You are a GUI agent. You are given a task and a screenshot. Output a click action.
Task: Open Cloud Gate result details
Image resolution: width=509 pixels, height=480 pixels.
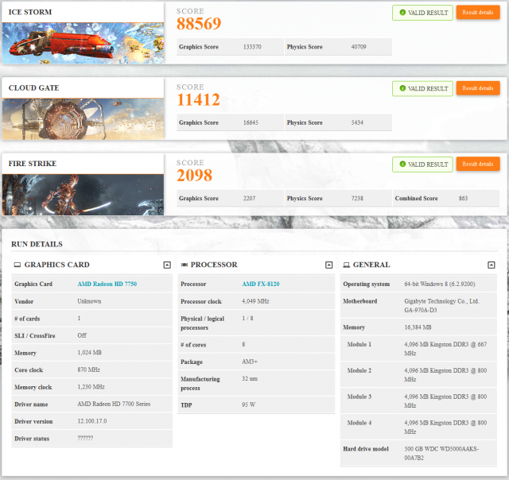pyautogui.click(x=478, y=88)
